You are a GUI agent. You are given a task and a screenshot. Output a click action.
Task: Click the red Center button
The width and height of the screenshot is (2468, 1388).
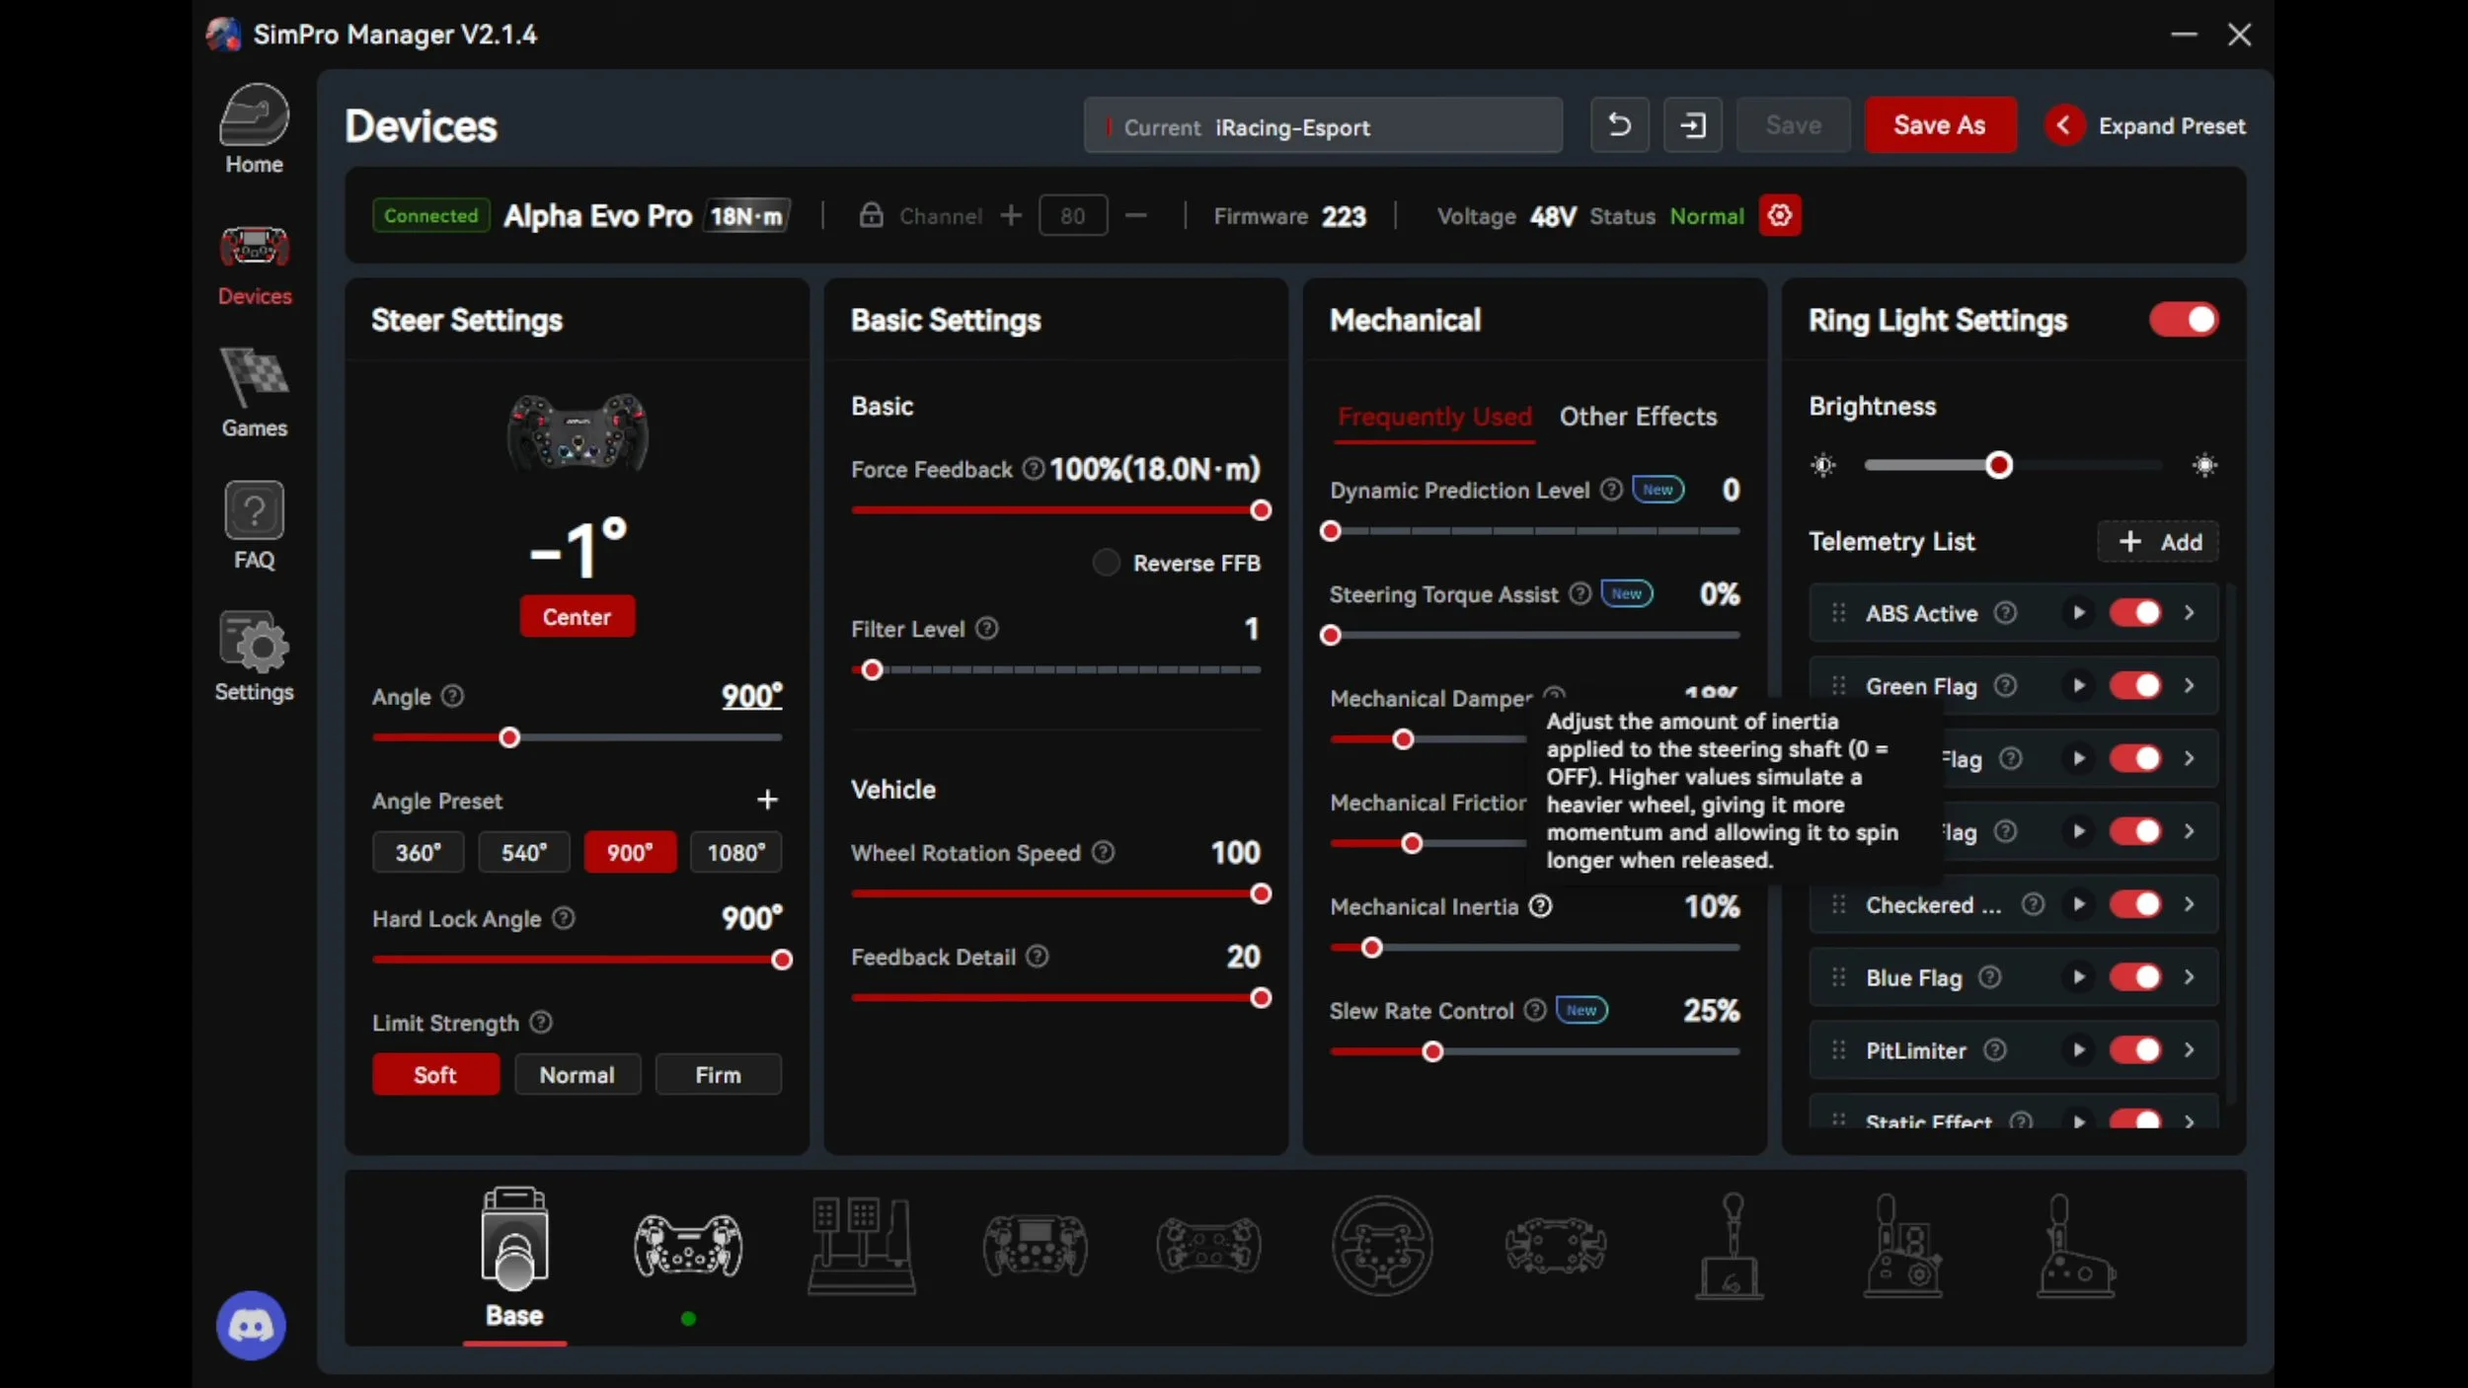(577, 617)
